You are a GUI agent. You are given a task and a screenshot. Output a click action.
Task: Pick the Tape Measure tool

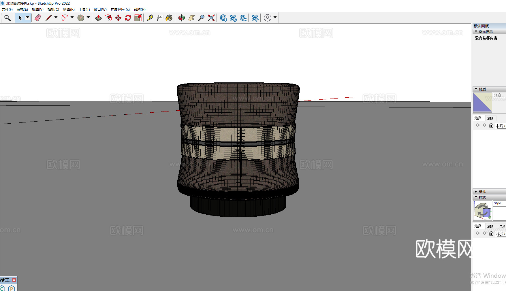click(150, 18)
